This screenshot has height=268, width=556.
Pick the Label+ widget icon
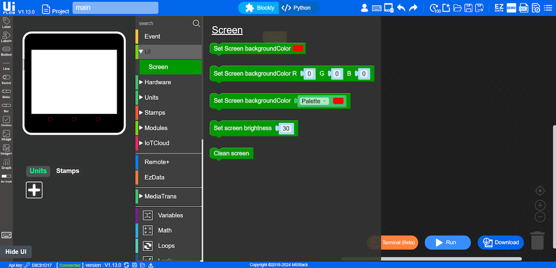click(6, 37)
